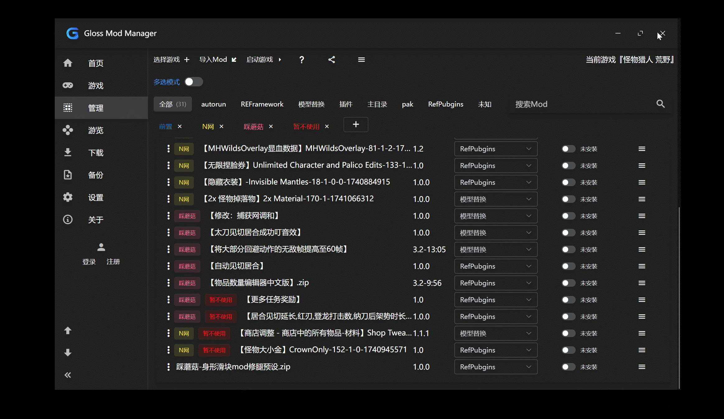This screenshot has width=724, height=419.
Task: Click 导入Mod button
Action: (x=218, y=60)
